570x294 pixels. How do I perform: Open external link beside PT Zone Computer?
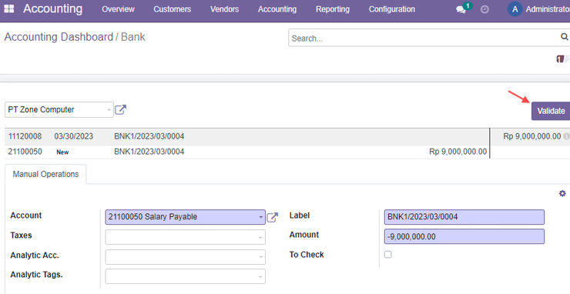pos(120,109)
